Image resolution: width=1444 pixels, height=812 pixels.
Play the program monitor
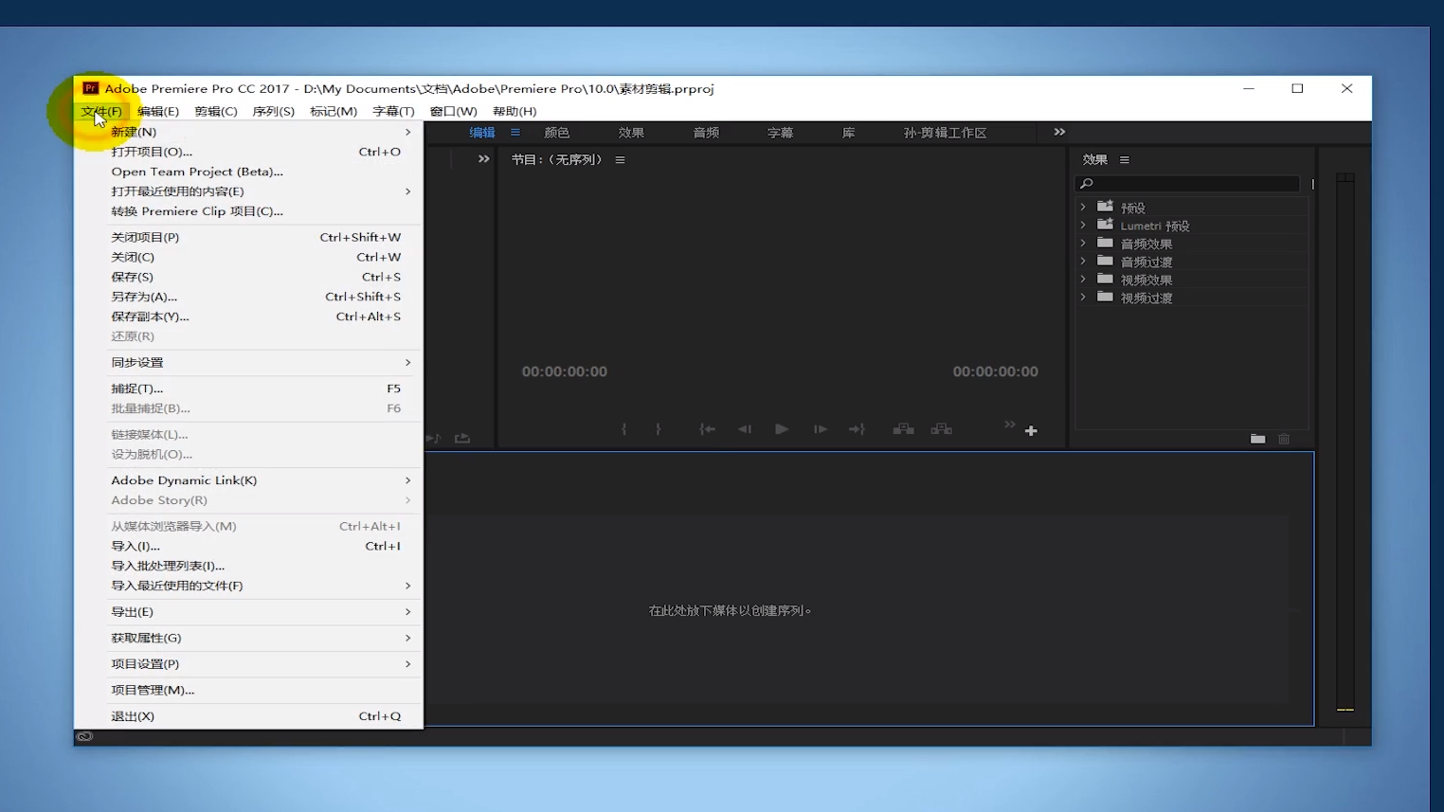[x=782, y=429]
